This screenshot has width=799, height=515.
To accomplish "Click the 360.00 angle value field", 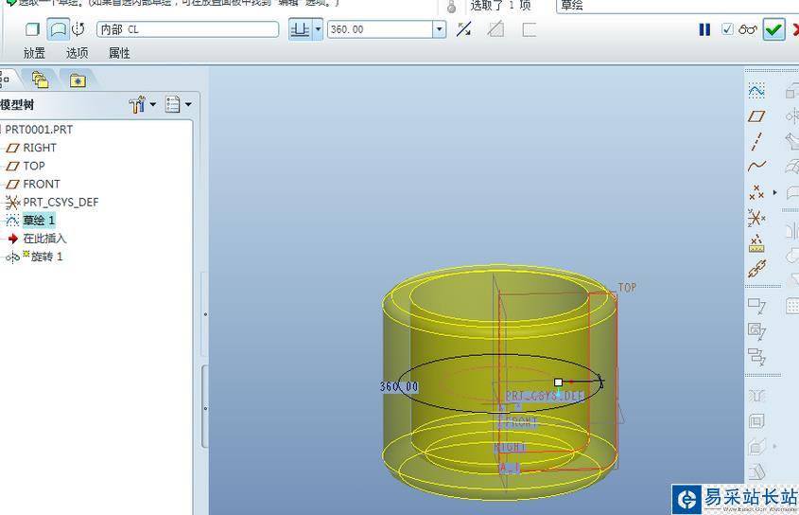I will (379, 29).
